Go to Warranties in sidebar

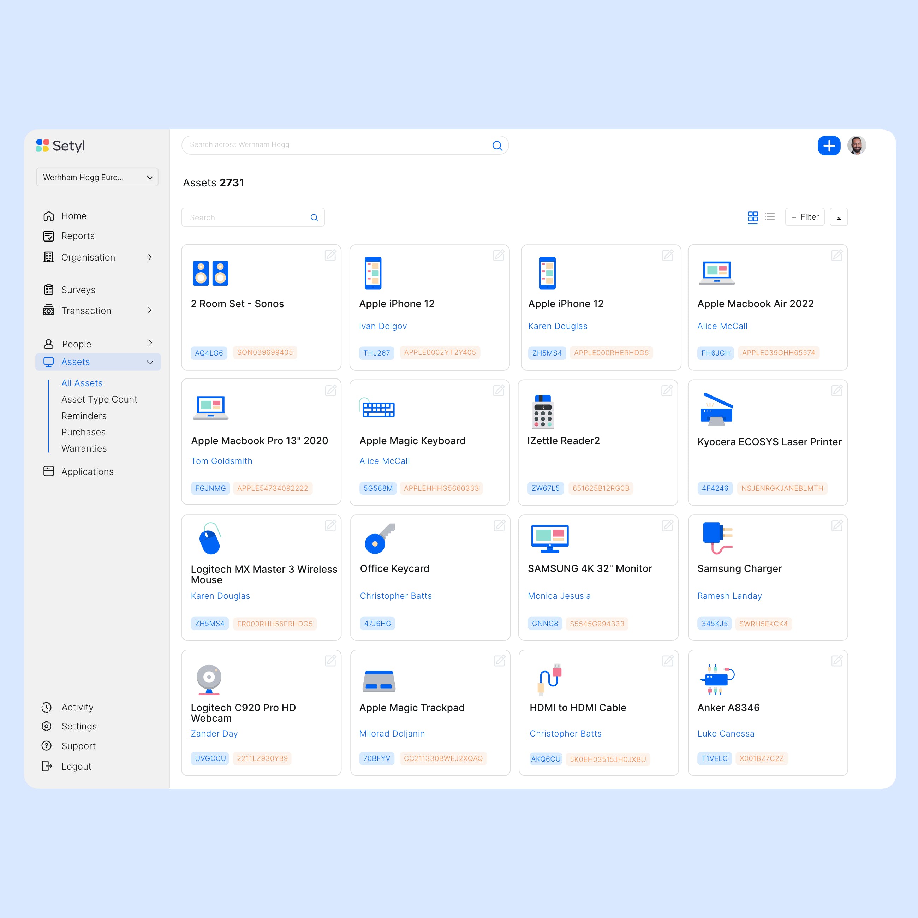pos(84,448)
